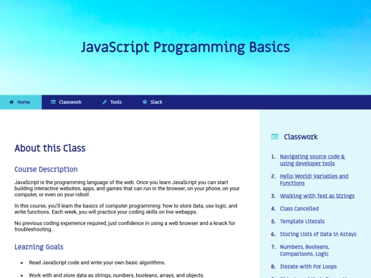Open Template Literals lesson
This screenshot has width=371, height=278.
(x=302, y=222)
